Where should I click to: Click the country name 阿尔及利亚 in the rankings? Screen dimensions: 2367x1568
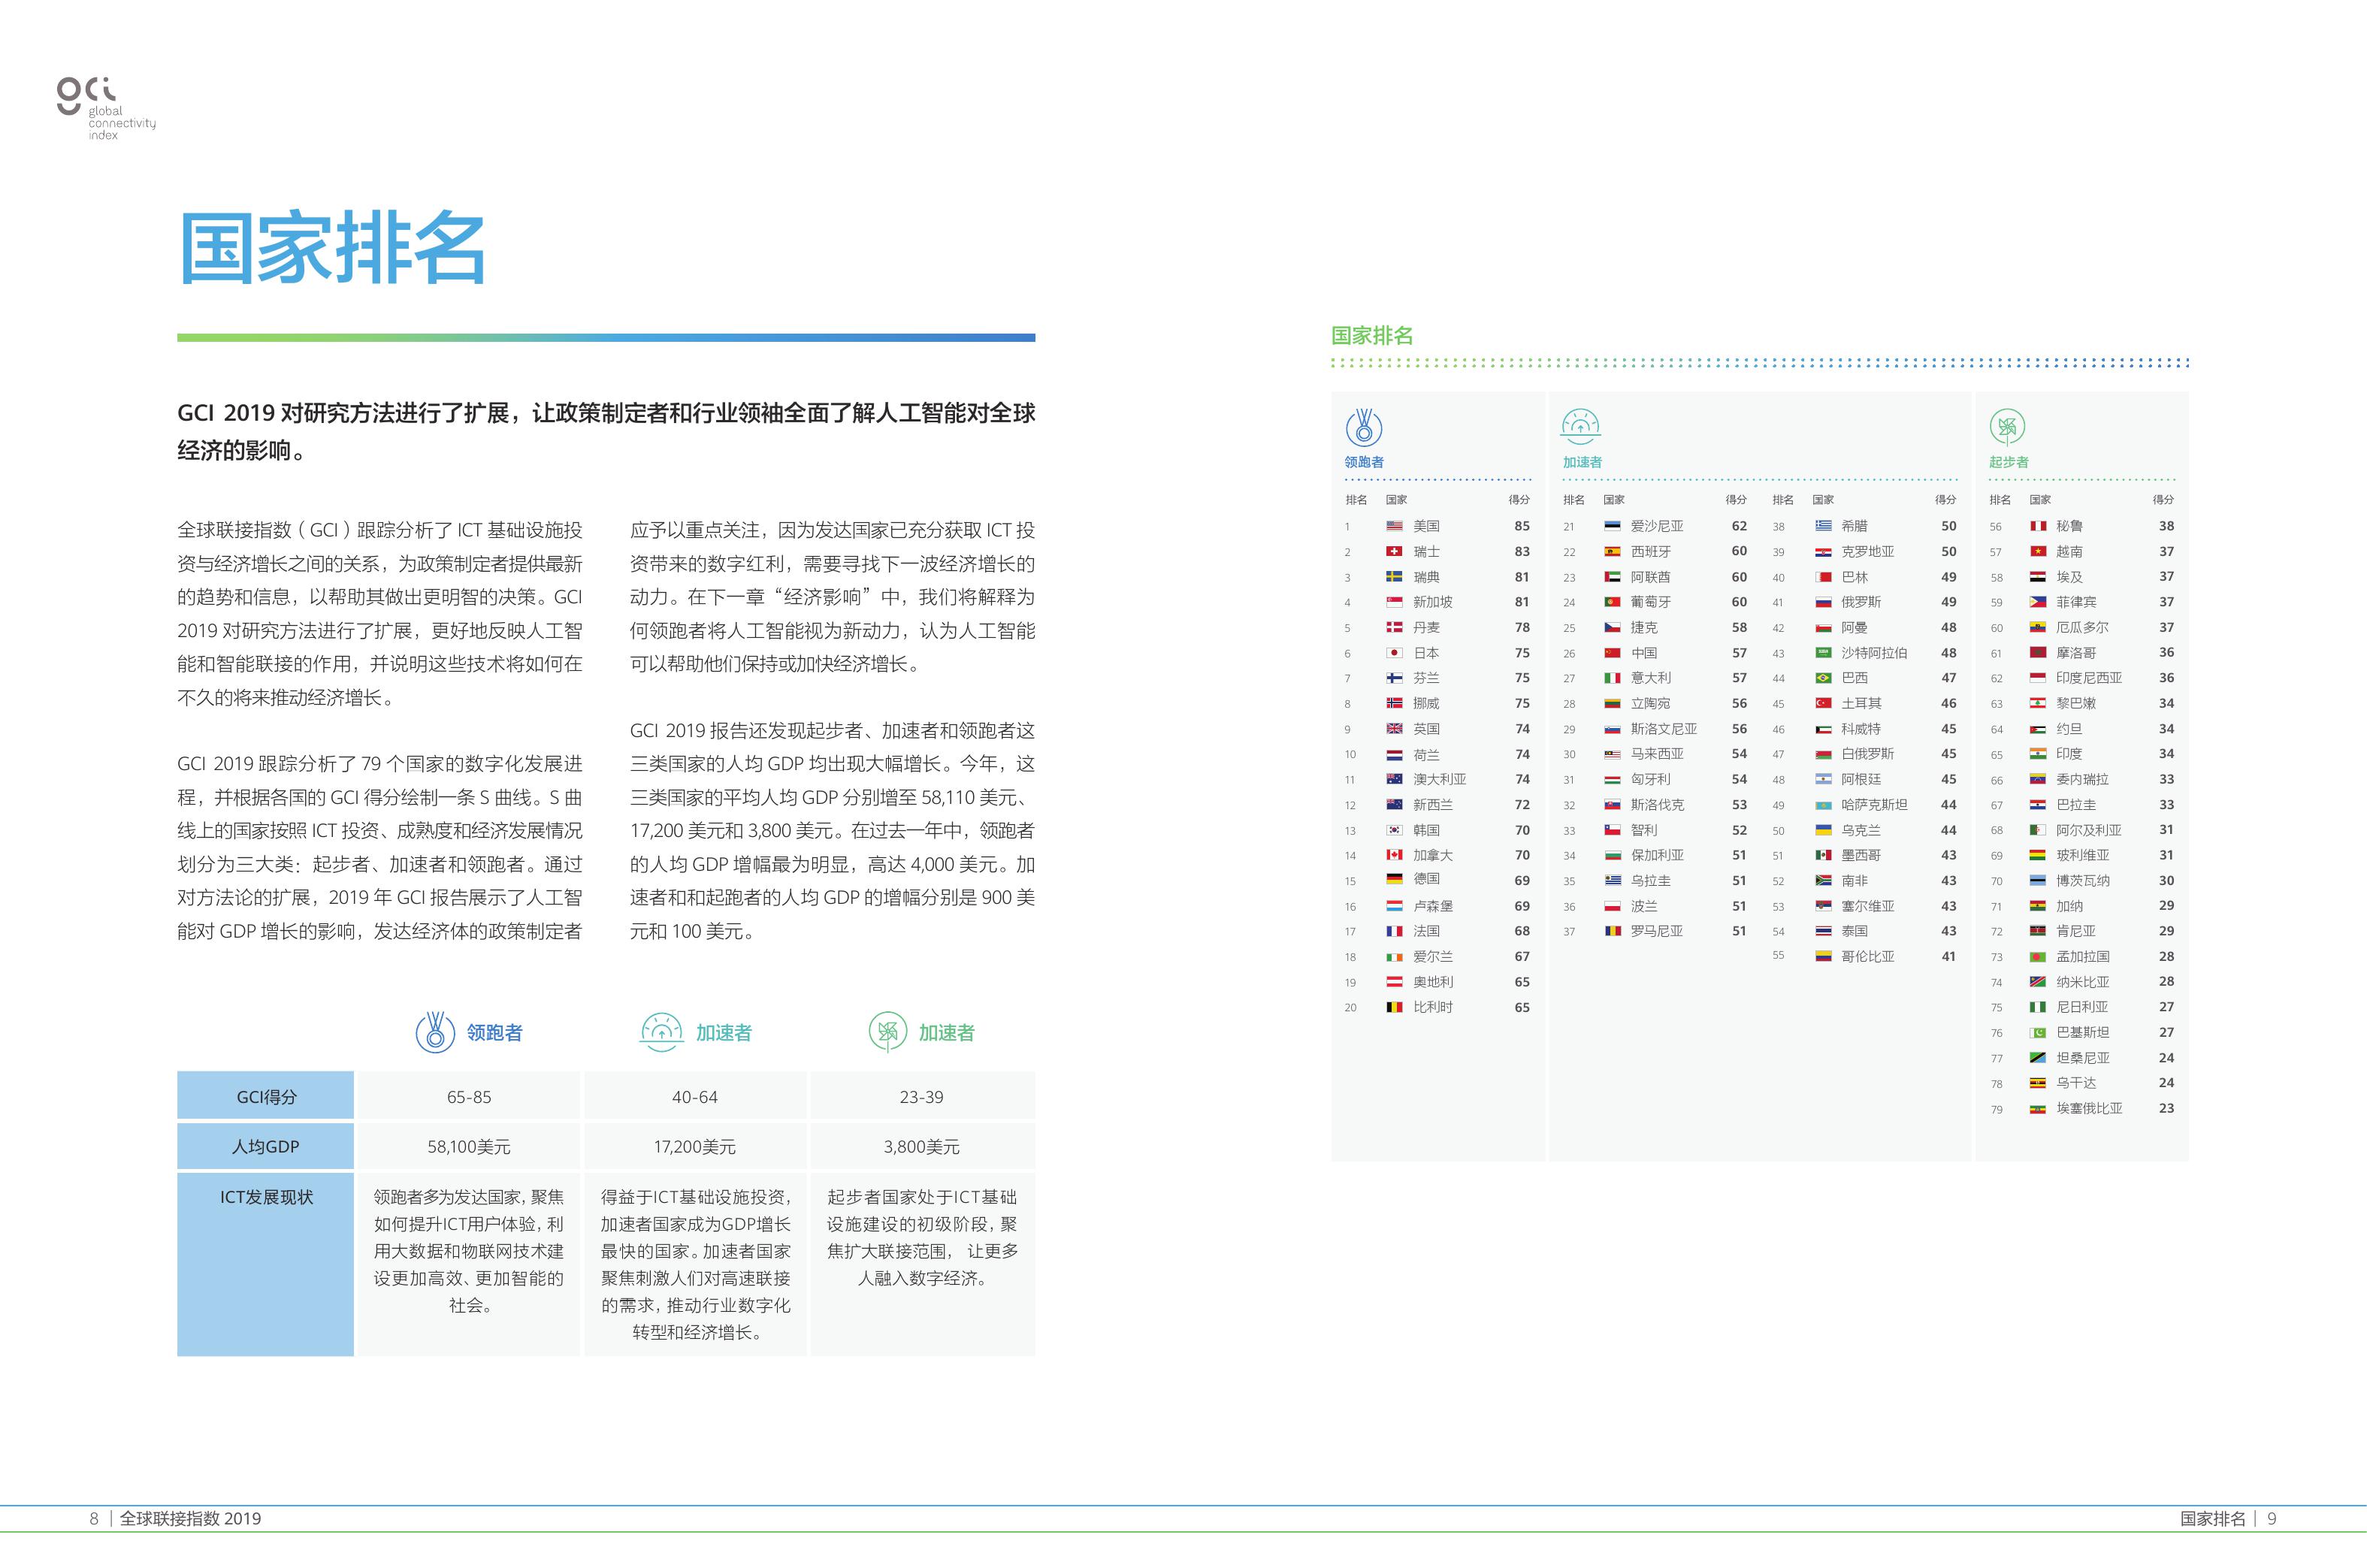(2089, 830)
